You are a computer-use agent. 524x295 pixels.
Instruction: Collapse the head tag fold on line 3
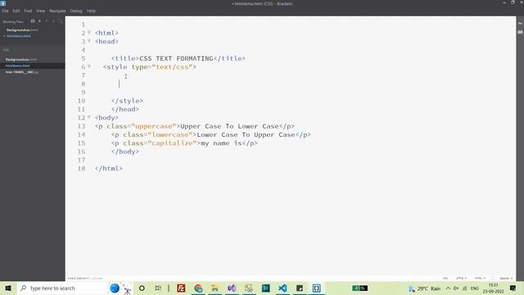point(89,41)
